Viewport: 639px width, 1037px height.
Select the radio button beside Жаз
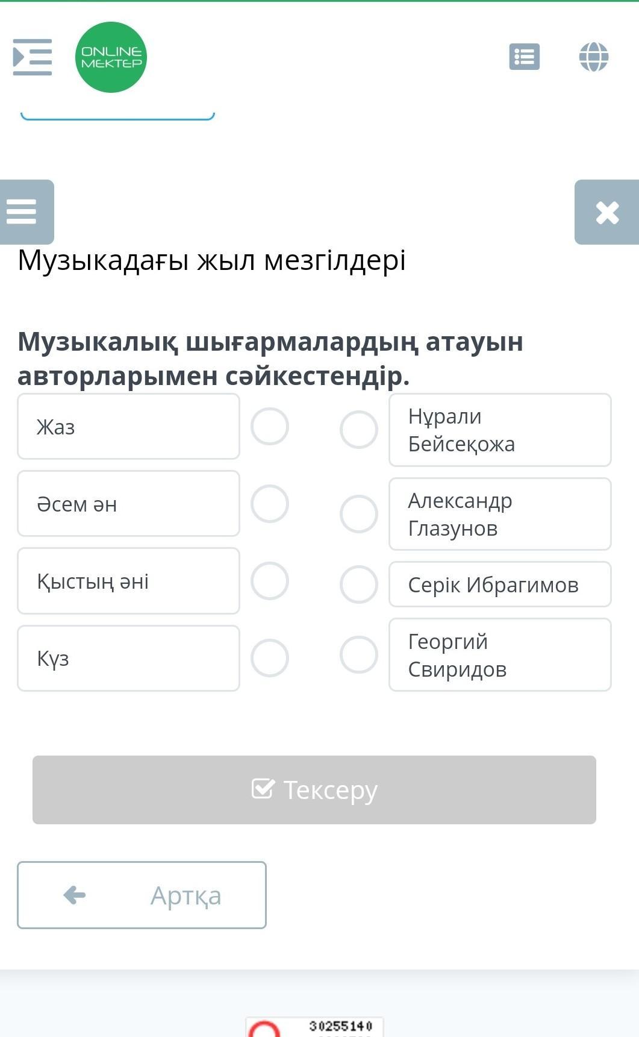(x=270, y=427)
